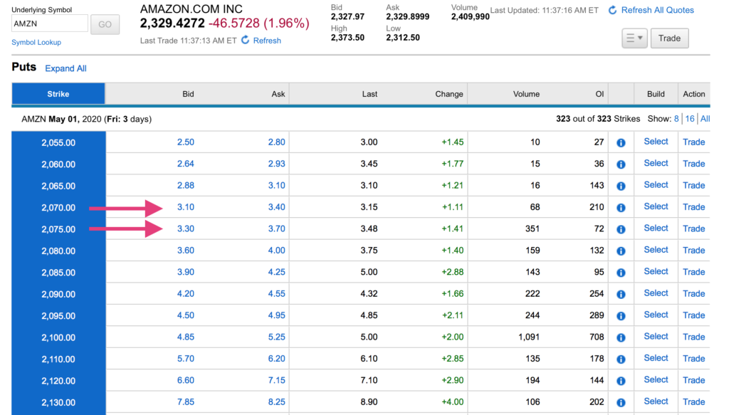
Task: Expand all puts with Expand All
Action: [65, 68]
